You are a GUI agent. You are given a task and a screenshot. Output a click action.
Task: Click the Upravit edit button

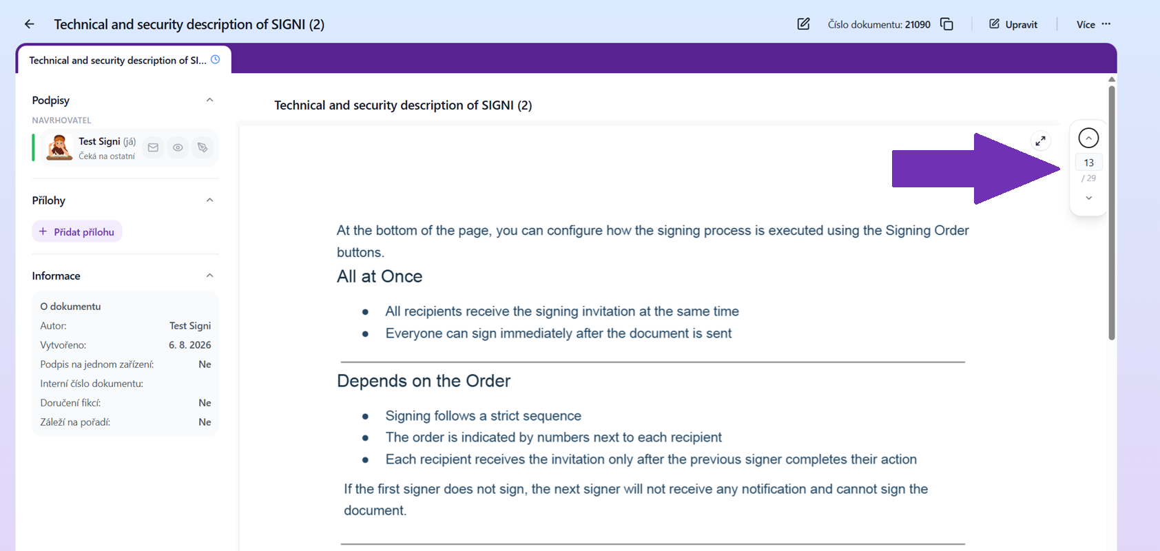pos(1013,24)
